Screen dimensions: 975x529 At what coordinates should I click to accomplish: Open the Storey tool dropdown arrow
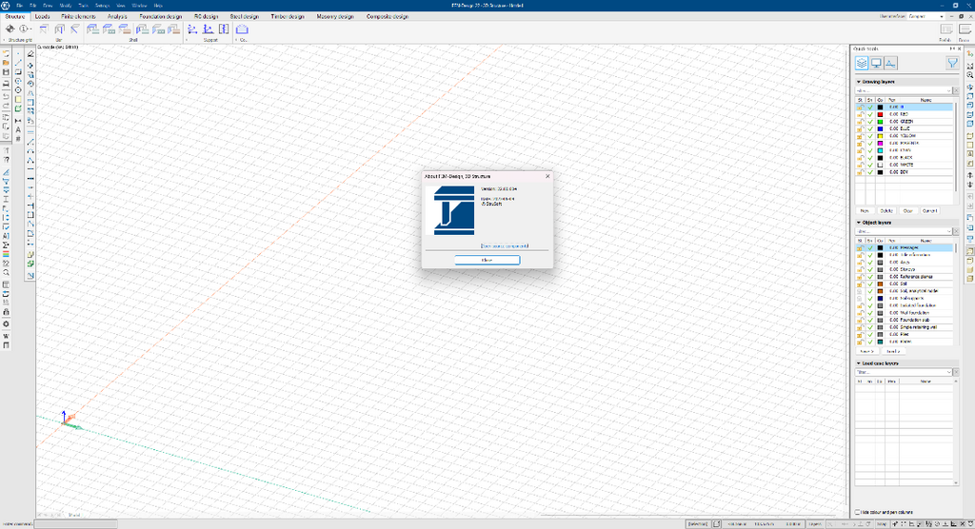[x=31, y=29]
